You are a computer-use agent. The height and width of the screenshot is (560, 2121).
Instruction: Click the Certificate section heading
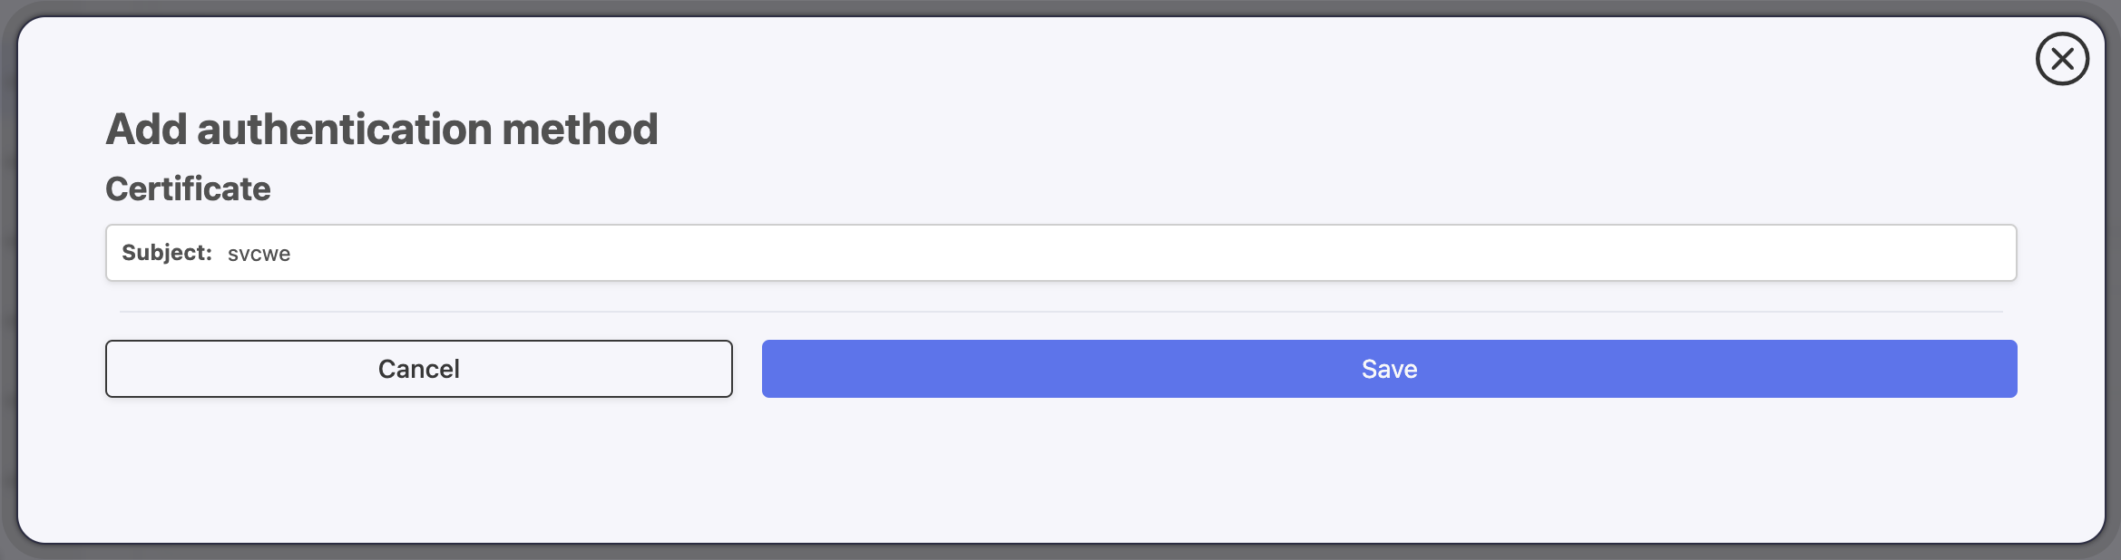[189, 189]
